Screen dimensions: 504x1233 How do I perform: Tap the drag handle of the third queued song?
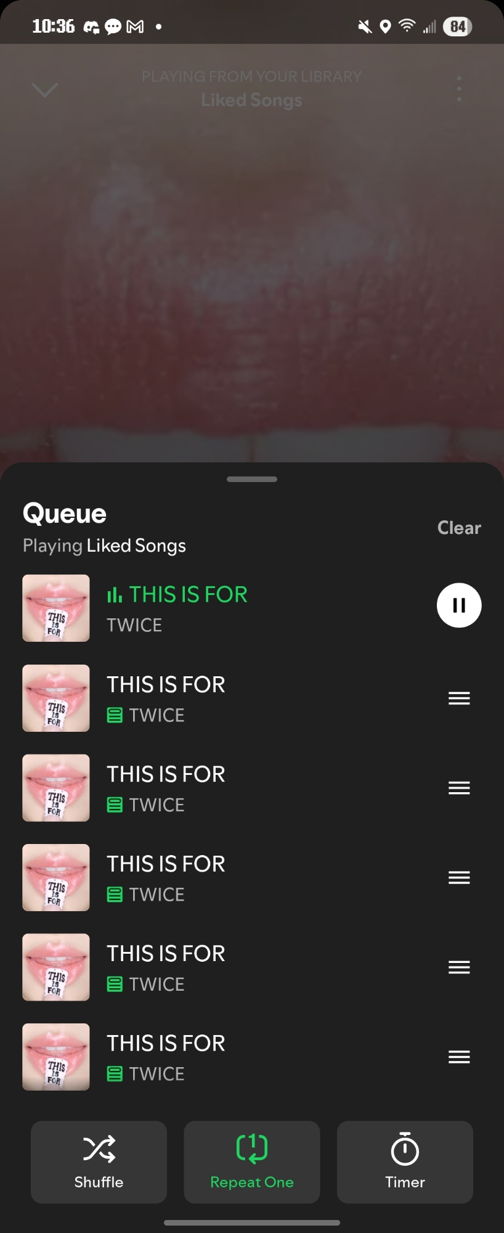point(459,878)
